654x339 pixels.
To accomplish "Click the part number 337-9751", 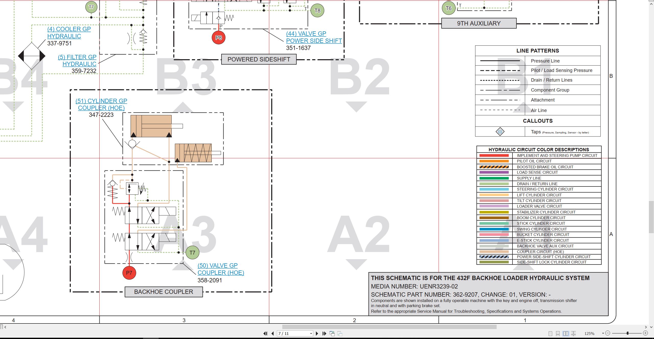I will pyautogui.click(x=60, y=43).
